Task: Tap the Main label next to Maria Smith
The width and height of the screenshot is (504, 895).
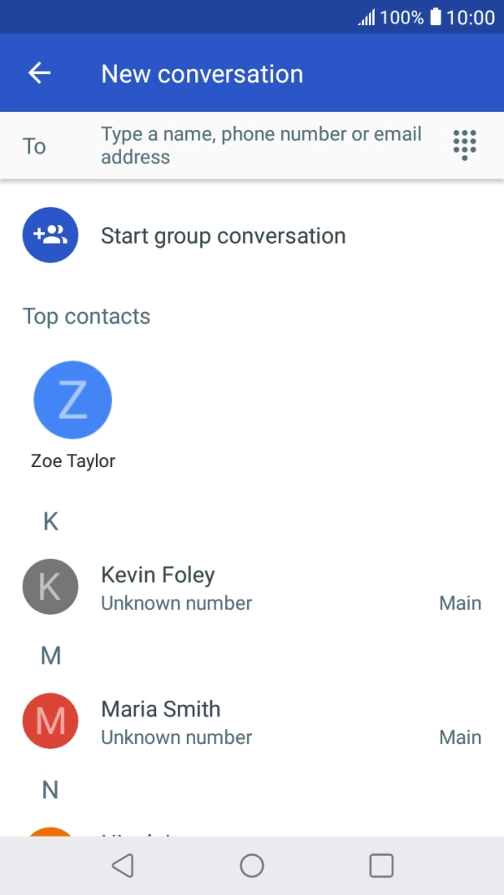Action: (x=460, y=737)
